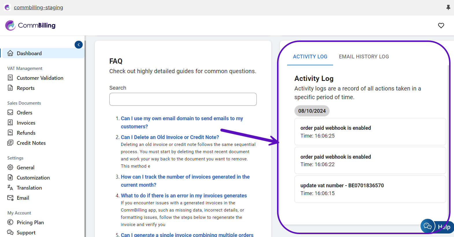This screenshot has width=454, height=237.
Task: Select the Activity Log tab
Action: coord(310,57)
